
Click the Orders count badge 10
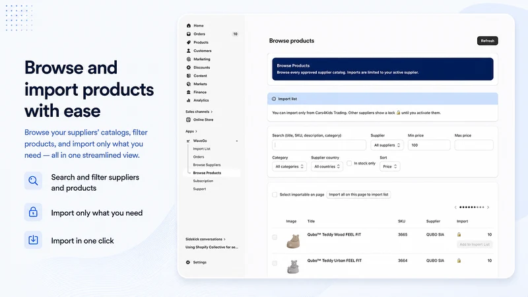tap(236, 34)
